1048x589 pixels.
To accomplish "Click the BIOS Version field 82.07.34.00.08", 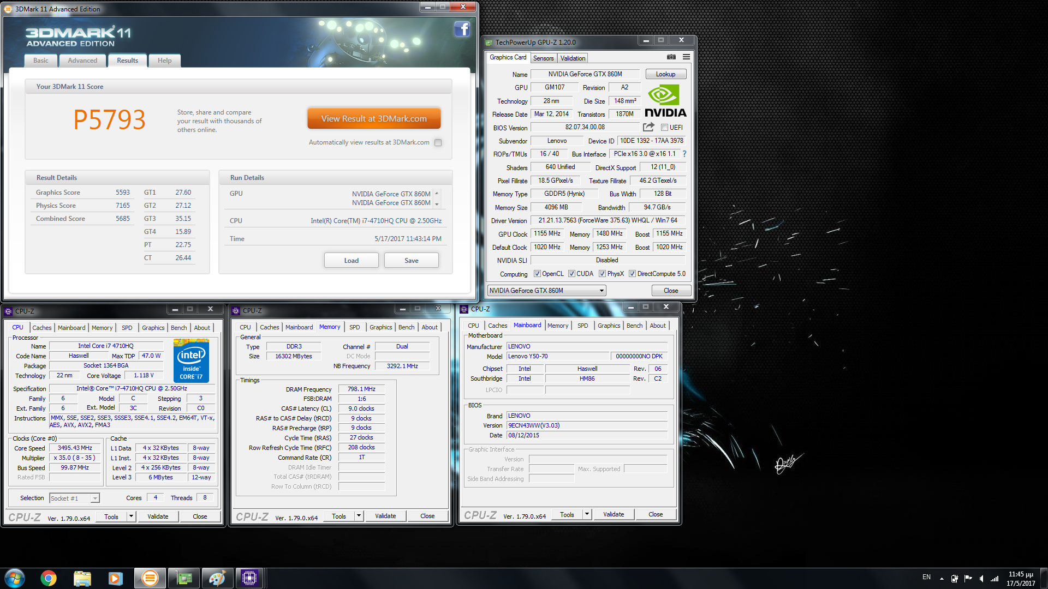I will click(x=585, y=127).
